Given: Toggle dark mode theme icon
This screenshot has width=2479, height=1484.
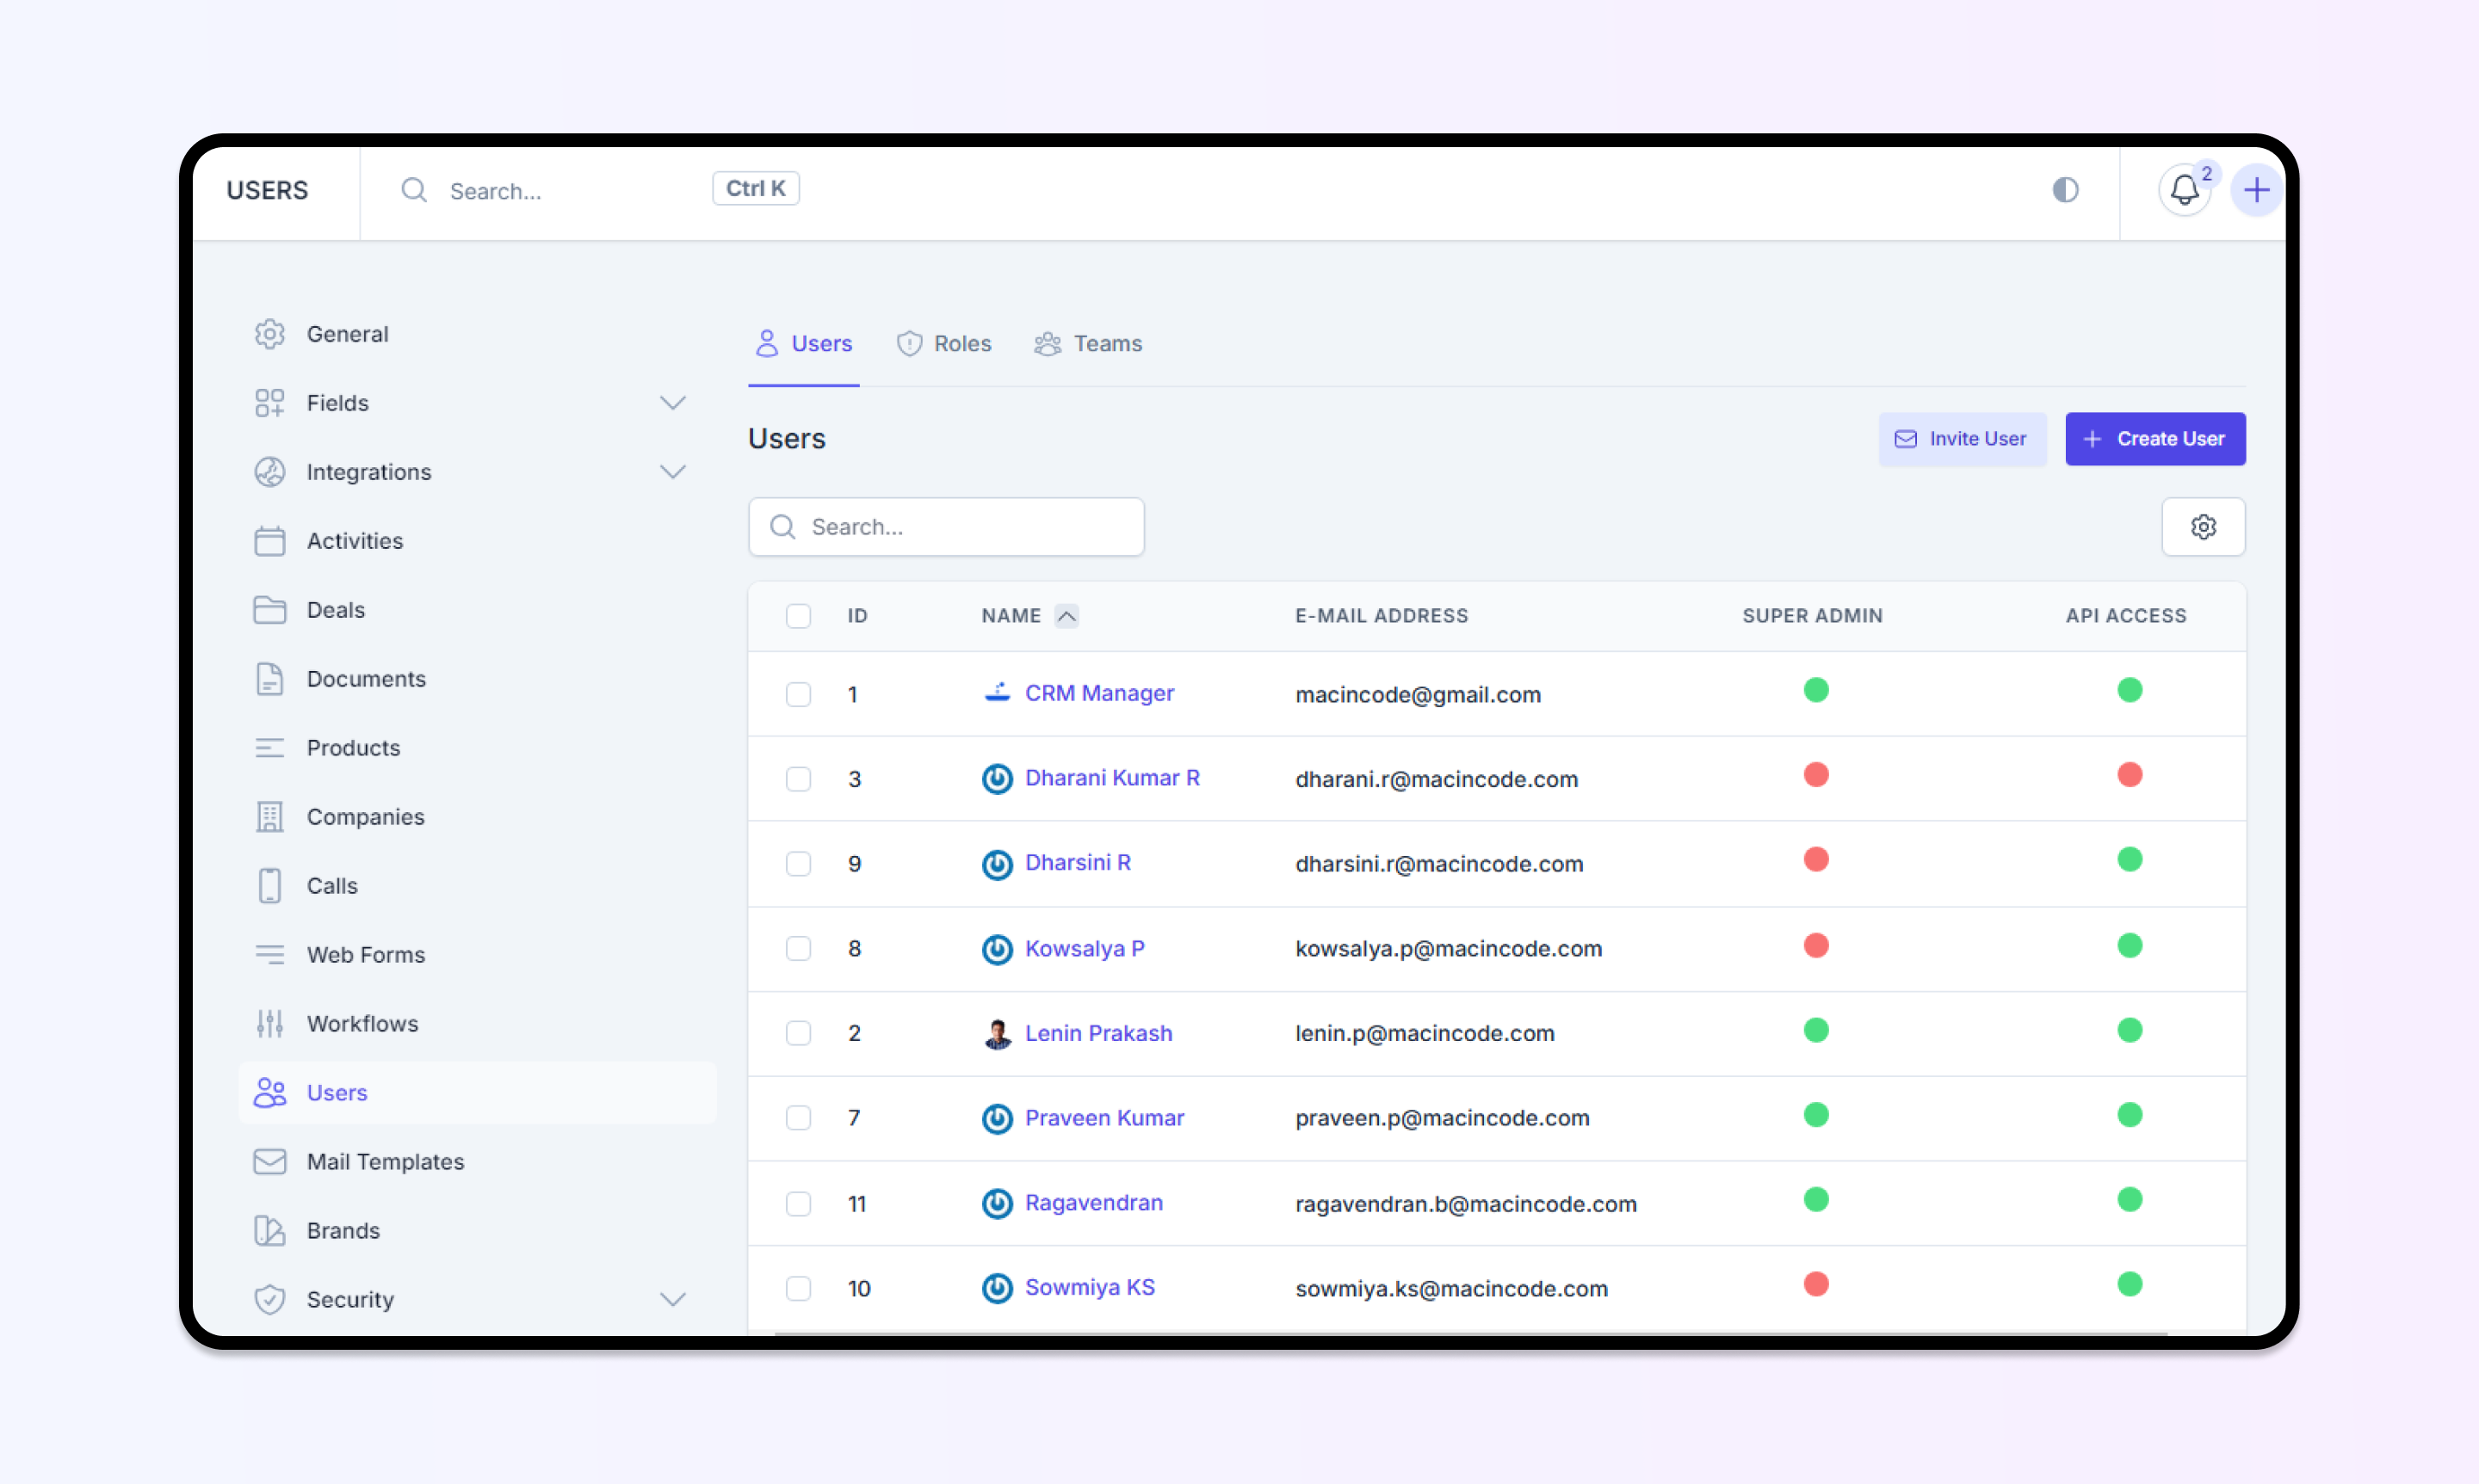Looking at the screenshot, I should click(x=2065, y=190).
